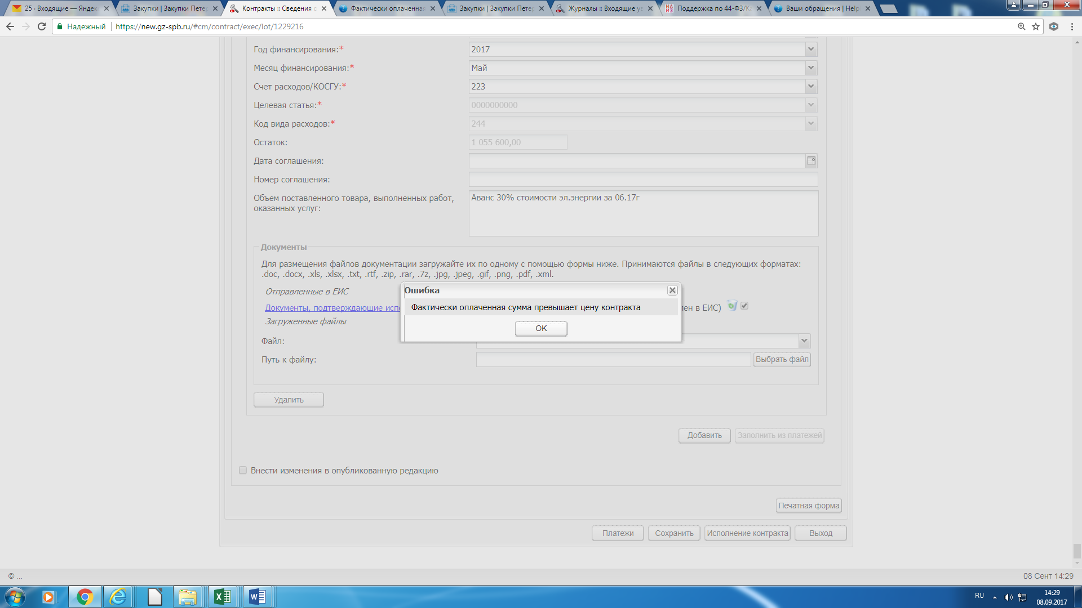
Task: Open Internet Explorer from the taskbar
Action: point(118,597)
